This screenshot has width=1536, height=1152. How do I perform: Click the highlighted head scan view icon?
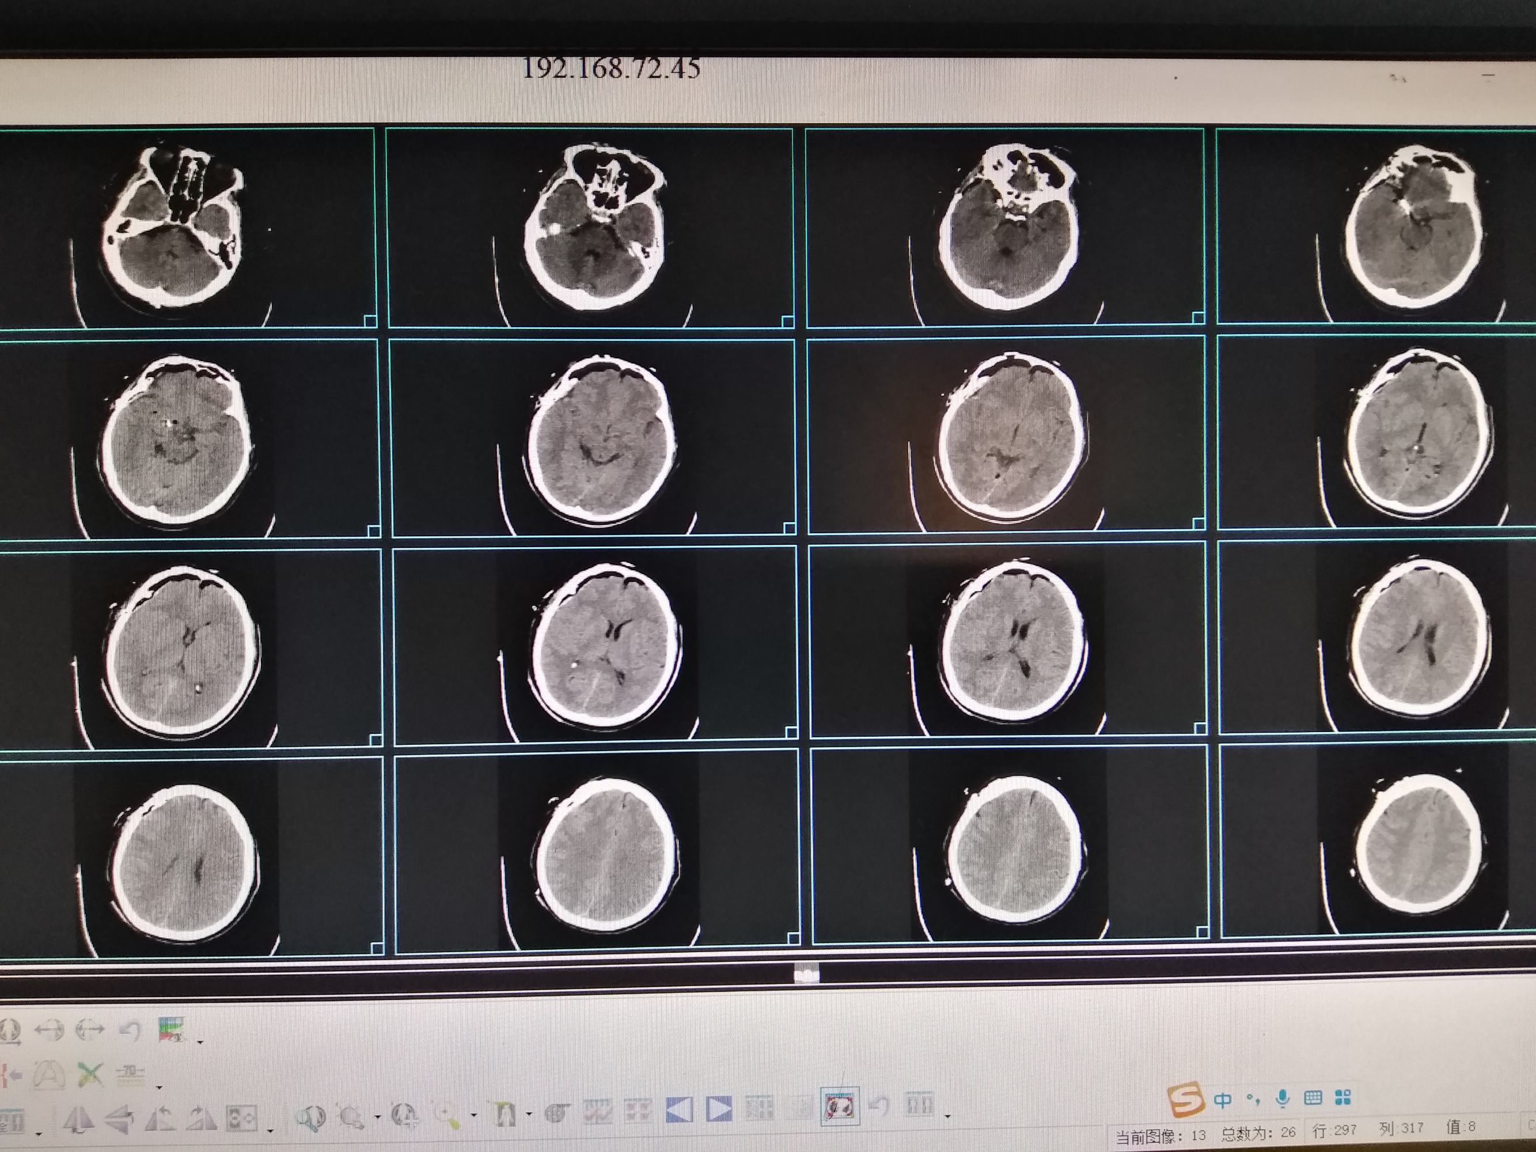coord(841,1107)
